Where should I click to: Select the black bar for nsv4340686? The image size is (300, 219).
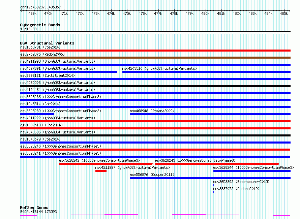[155, 135]
